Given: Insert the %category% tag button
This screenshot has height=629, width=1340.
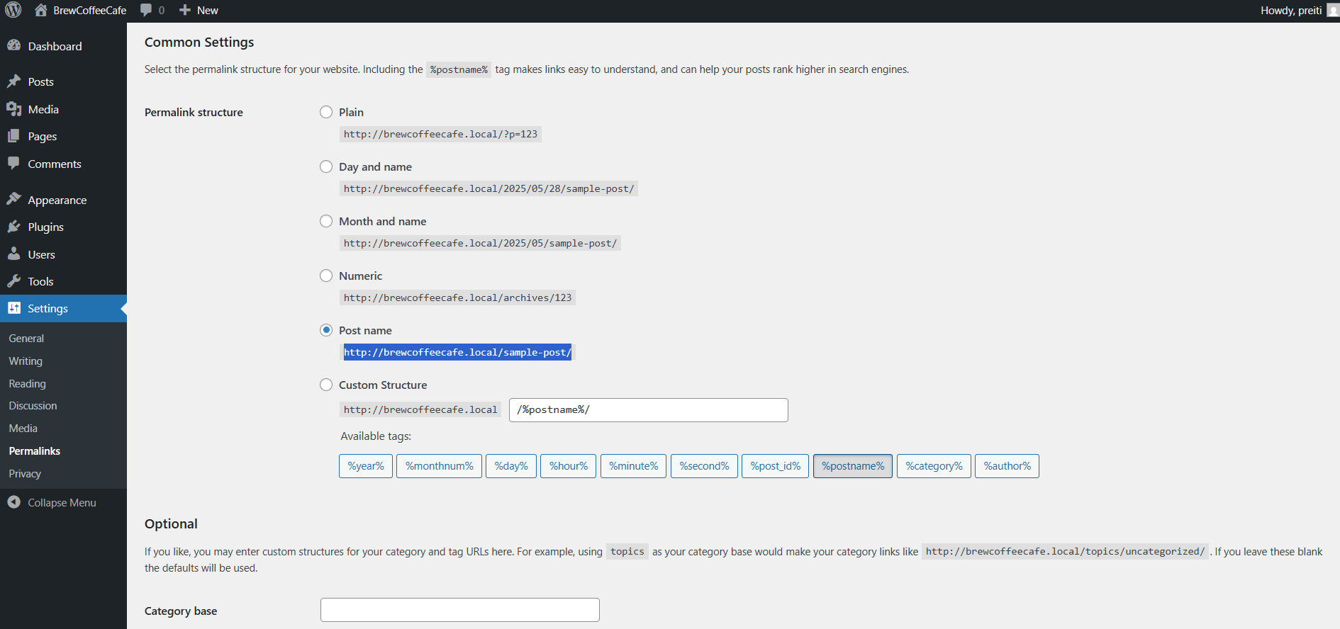Looking at the screenshot, I should [934, 466].
